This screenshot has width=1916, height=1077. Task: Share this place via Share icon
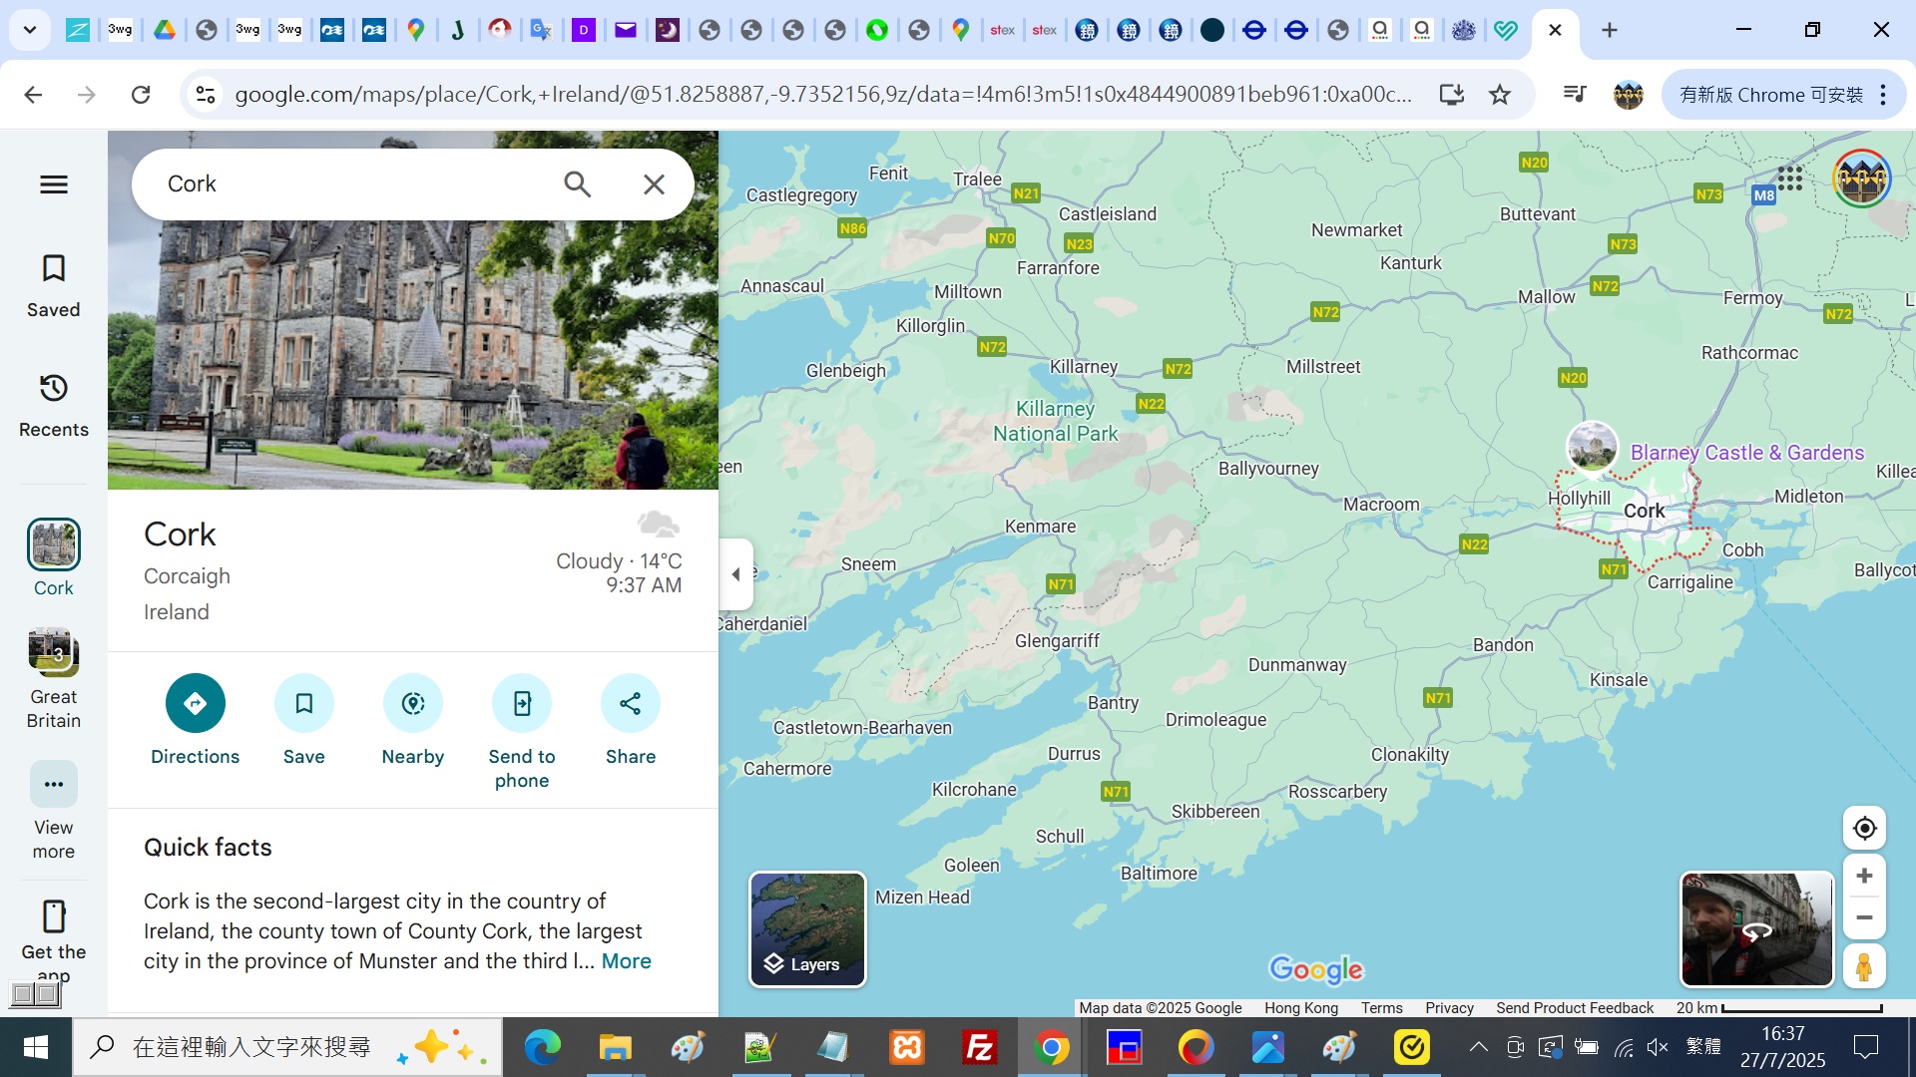[630, 704]
